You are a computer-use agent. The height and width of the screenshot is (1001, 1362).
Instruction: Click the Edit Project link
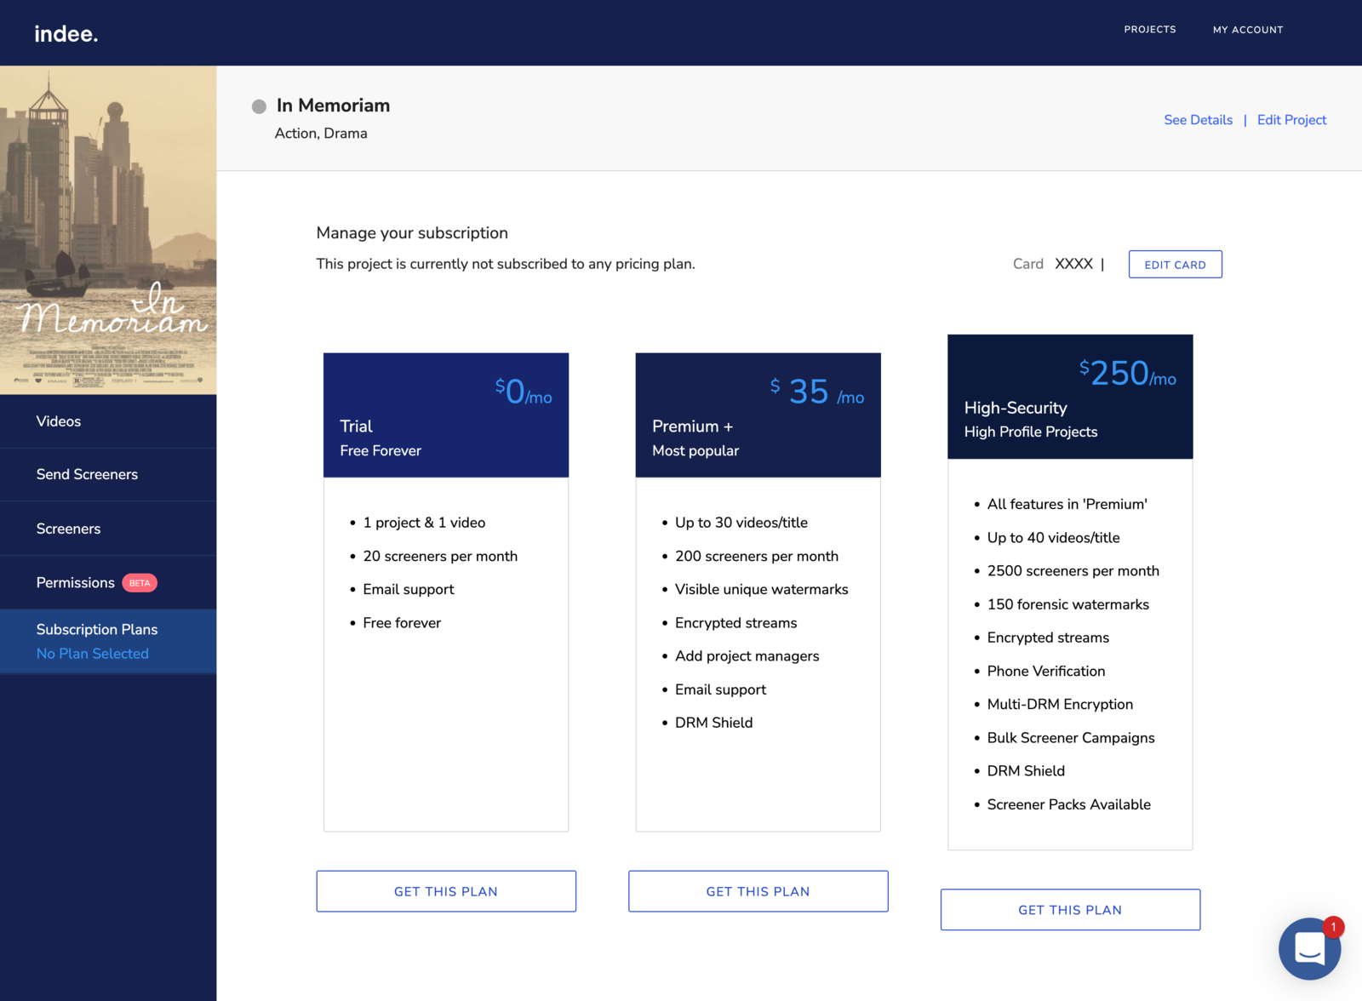(1291, 120)
